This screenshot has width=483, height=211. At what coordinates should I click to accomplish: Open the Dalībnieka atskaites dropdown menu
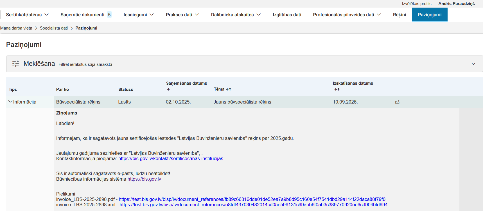tap(236, 15)
